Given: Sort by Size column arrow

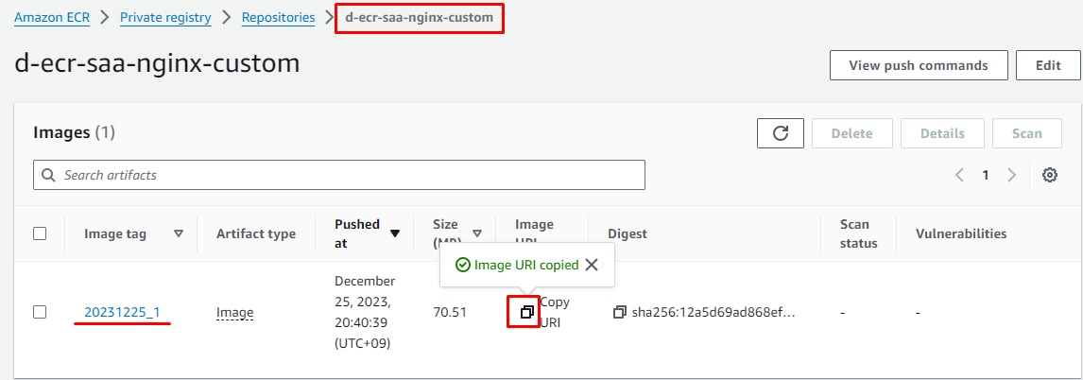Looking at the screenshot, I should pyautogui.click(x=477, y=233).
